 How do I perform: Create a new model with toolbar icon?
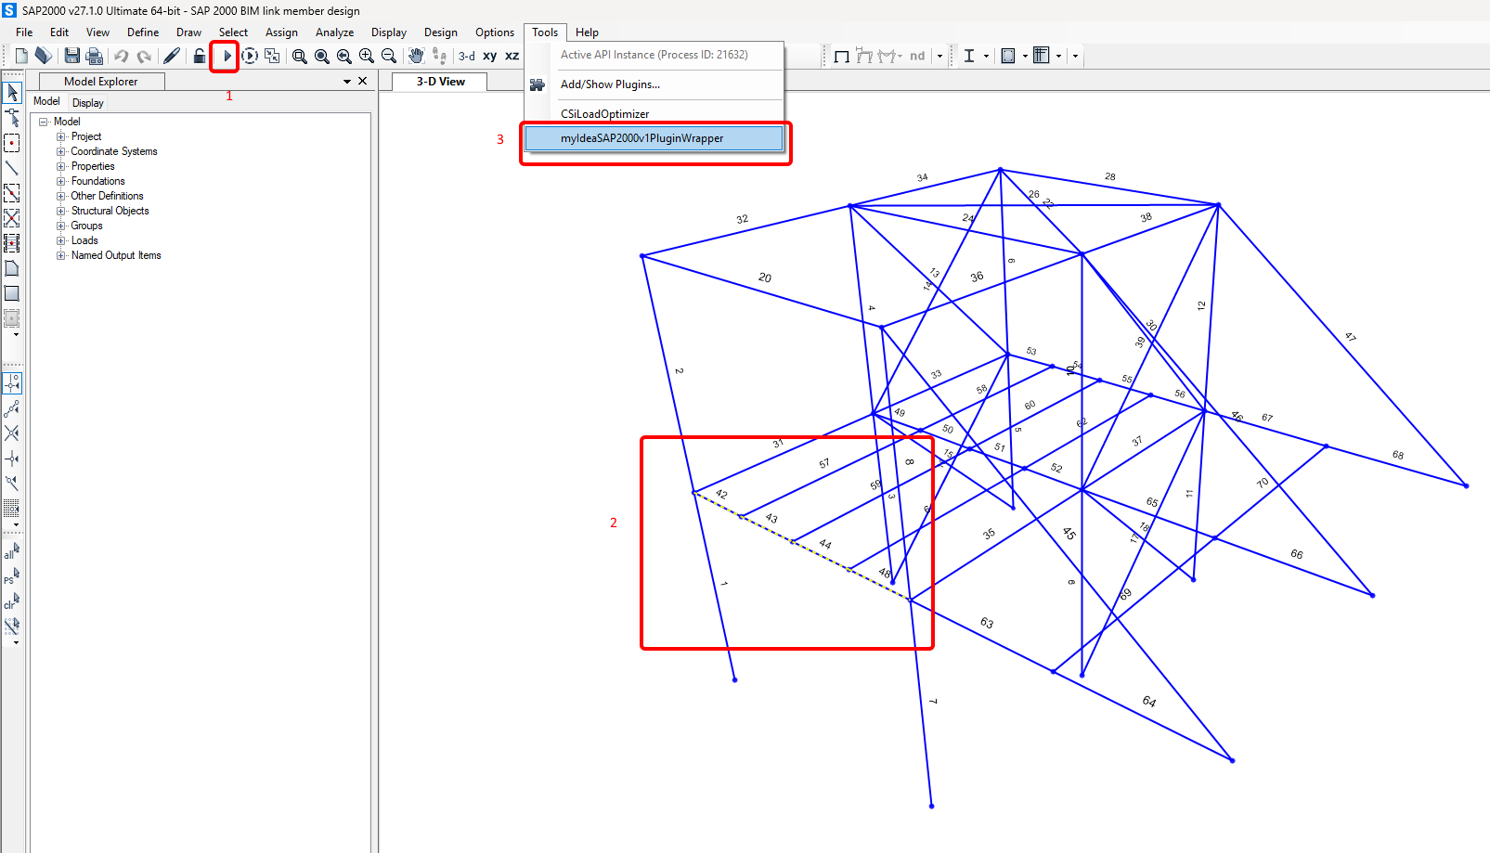[21, 56]
